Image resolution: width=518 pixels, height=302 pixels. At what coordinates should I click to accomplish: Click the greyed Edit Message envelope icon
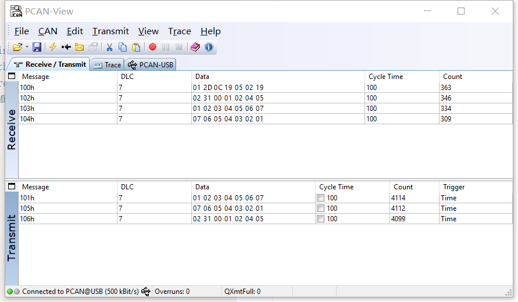coord(93,47)
